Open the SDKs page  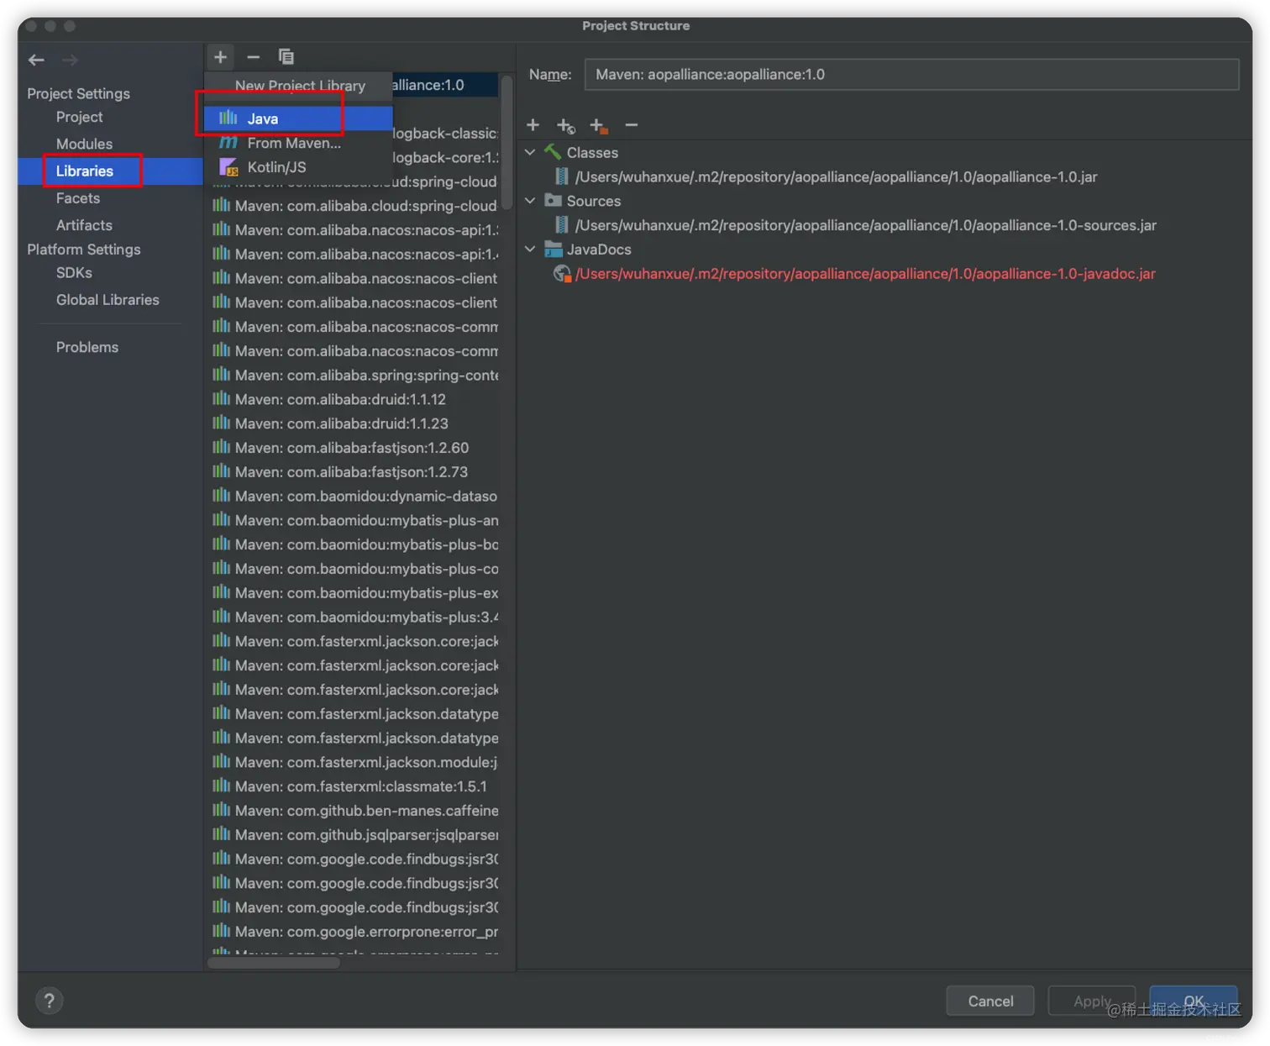pos(74,273)
